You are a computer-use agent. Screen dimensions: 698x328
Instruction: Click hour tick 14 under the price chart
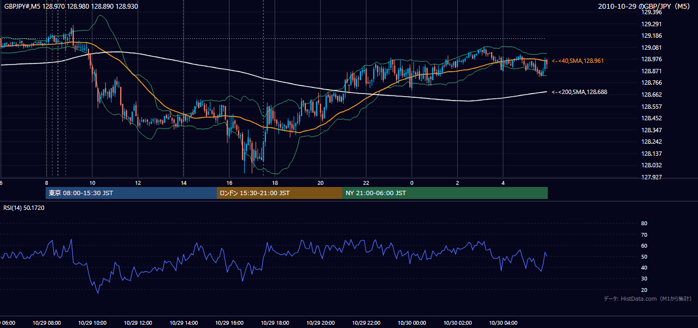pyautogui.click(x=184, y=183)
